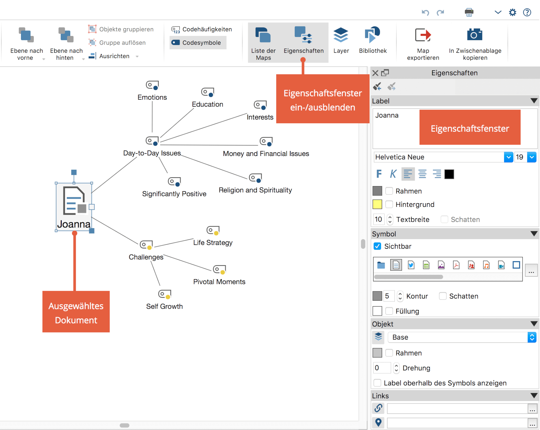Enable Rahmen checkbox in Label section
The image size is (540, 430).
tap(389, 191)
